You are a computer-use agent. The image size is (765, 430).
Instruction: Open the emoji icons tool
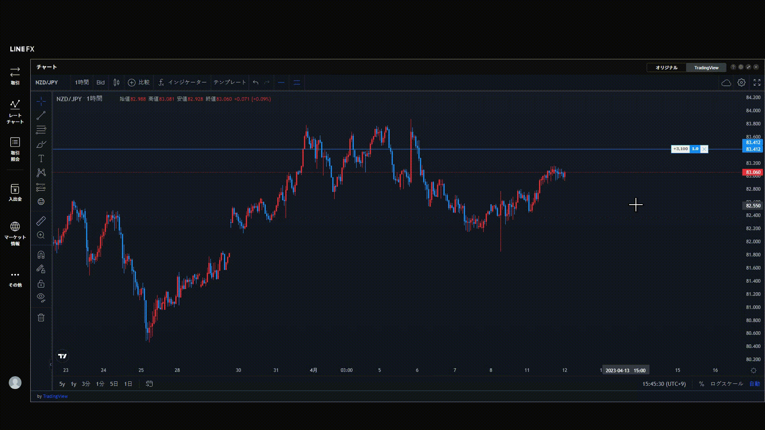coord(41,202)
